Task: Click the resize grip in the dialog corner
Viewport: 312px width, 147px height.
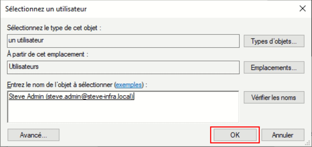Action: click(x=307, y=143)
